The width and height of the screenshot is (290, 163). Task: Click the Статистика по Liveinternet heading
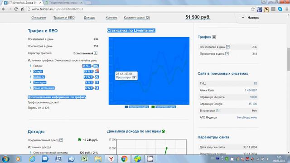[131, 30]
